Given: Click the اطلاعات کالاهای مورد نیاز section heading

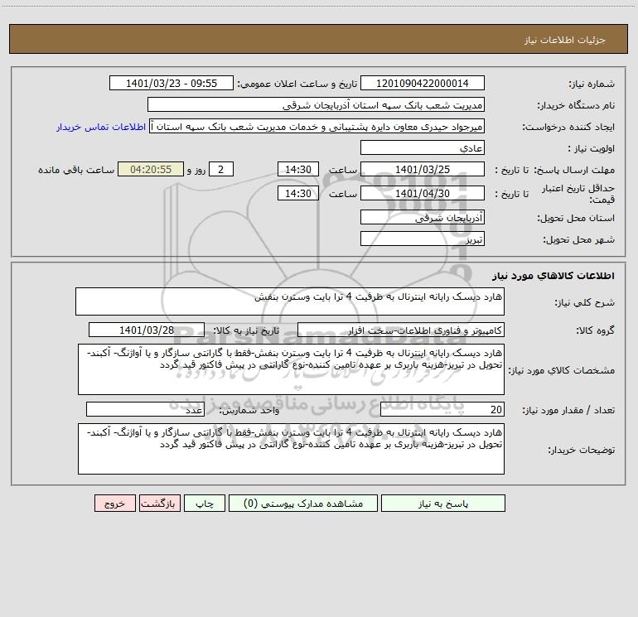Looking at the screenshot, I should coord(553,276).
